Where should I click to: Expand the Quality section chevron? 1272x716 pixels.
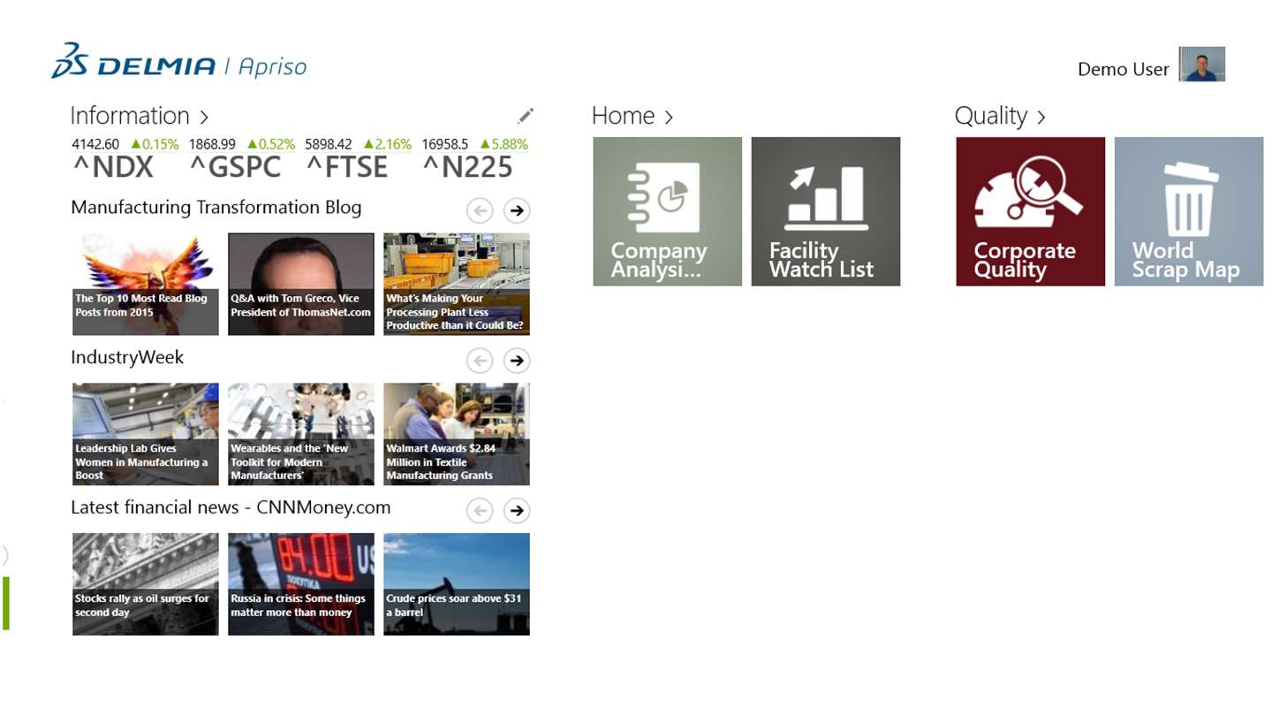(1041, 117)
